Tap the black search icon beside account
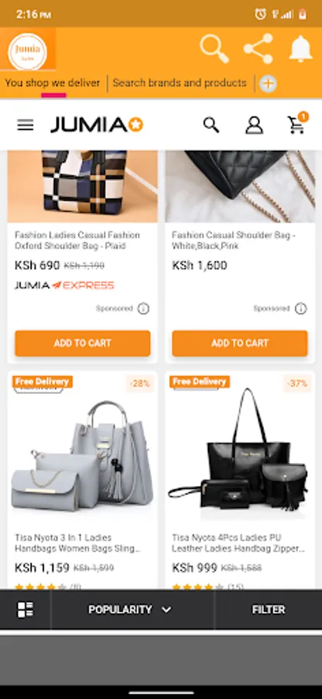322x699 pixels. (211, 125)
